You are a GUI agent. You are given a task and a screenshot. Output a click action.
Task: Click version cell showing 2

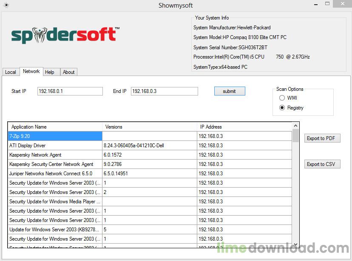tap(150, 192)
